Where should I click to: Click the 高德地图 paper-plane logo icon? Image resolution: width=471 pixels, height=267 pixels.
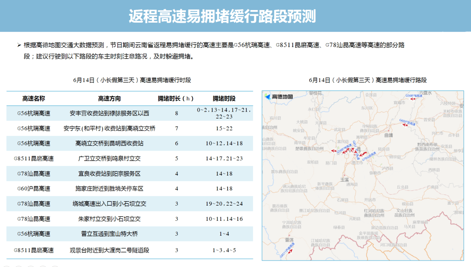point(268,97)
